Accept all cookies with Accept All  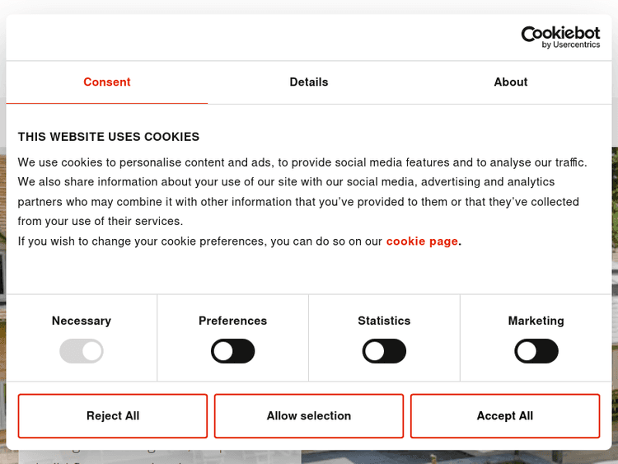tap(505, 416)
